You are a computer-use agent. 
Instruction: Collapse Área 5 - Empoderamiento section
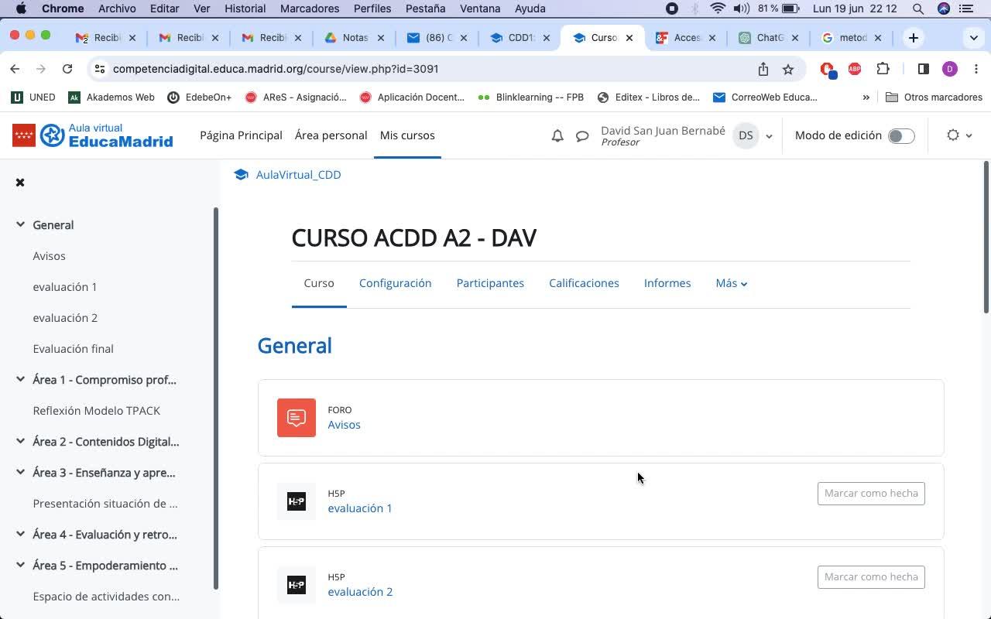[20, 566]
